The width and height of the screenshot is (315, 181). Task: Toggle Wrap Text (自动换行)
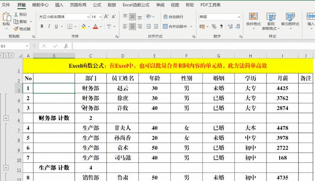[x=173, y=17]
